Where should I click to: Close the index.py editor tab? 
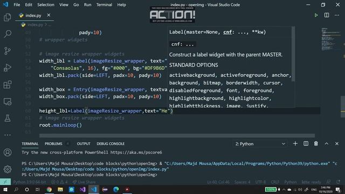click(x=49, y=15)
